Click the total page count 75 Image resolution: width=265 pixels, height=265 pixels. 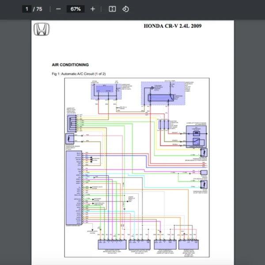coord(39,9)
